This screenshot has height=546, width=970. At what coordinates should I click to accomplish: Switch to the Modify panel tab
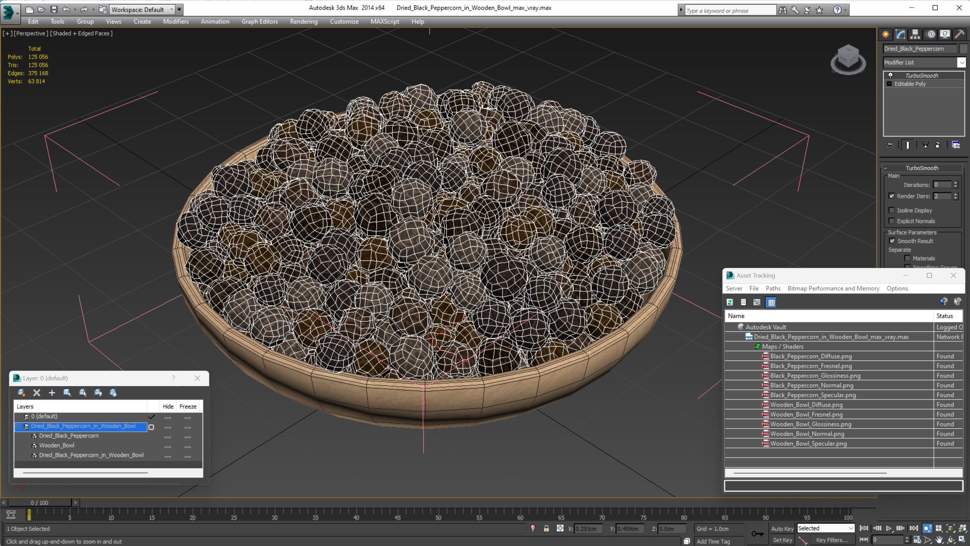900,34
